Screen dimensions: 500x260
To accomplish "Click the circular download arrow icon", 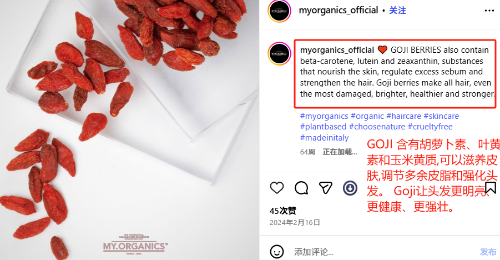I will tap(350, 188).
